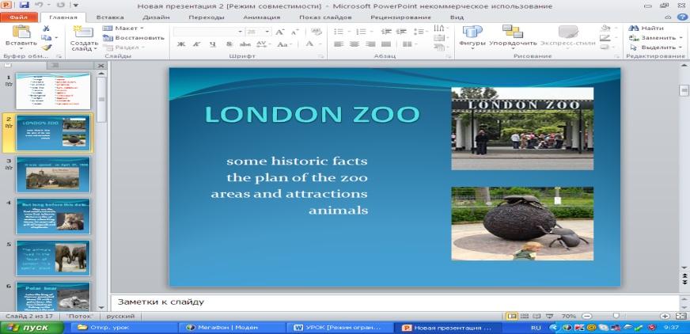Image resolution: width=690 pixels, height=334 pixels.
Task: Click the Save floppy disk icon
Action: pyautogui.click(x=25, y=6)
